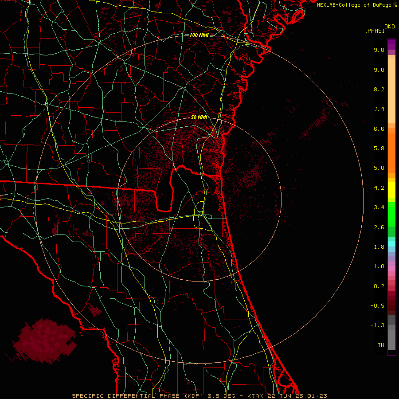The image size is (399, 399).
Task: Click the cyan segment of color bar
Action: click(x=391, y=244)
